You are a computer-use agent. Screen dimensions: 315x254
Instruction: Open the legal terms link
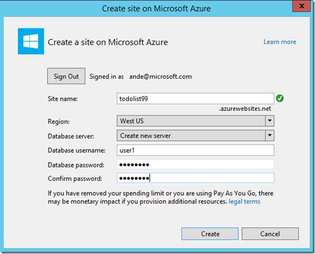tap(244, 201)
